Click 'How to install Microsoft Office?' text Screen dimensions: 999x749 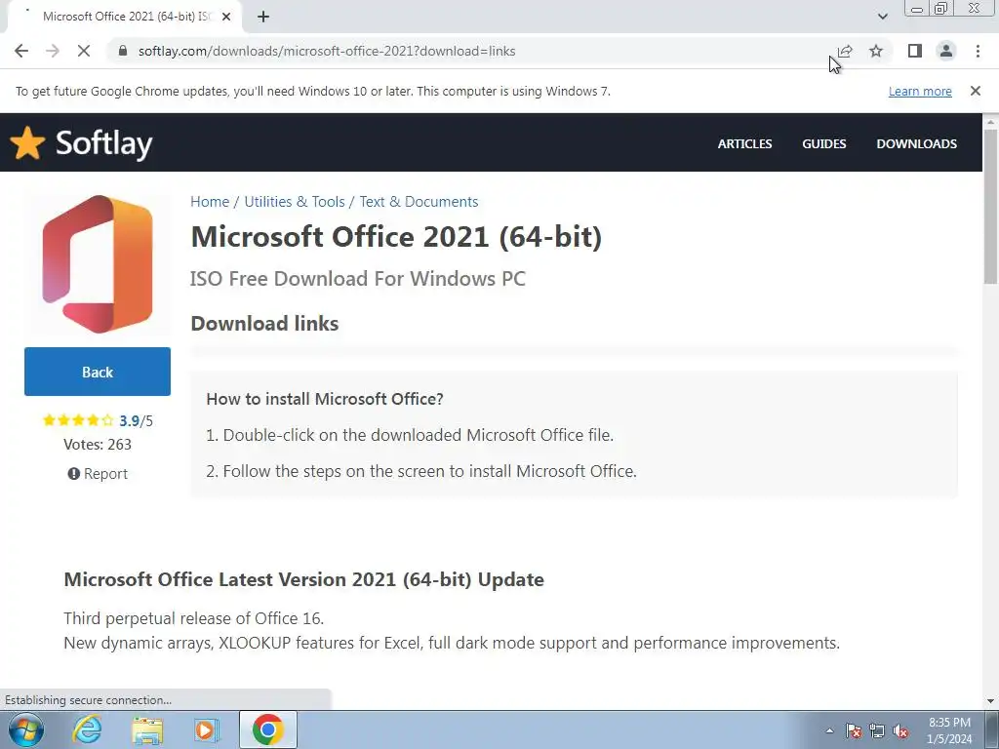pyautogui.click(x=324, y=399)
